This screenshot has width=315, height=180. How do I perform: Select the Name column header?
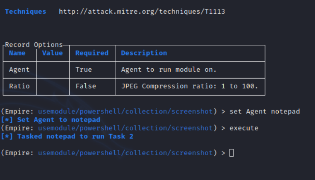point(17,53)
